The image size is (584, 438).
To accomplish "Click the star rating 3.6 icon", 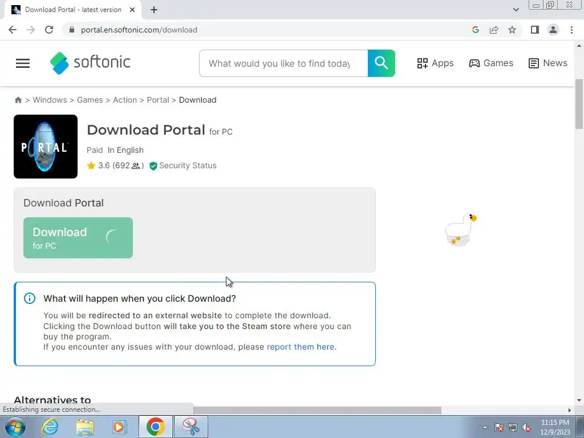I will (91, 165).
